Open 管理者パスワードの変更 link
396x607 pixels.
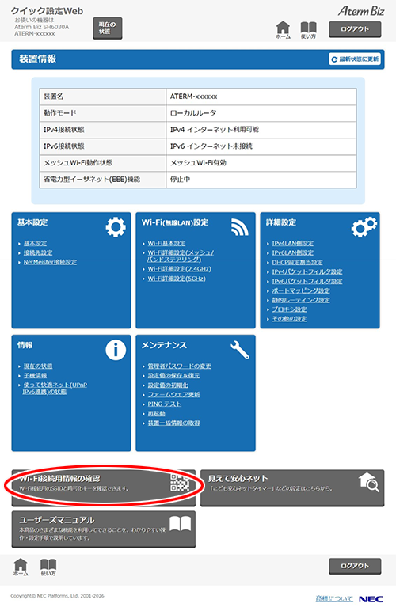[x=180, y=366]
